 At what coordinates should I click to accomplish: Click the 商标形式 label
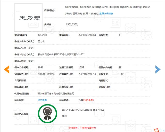pos(103,81)
